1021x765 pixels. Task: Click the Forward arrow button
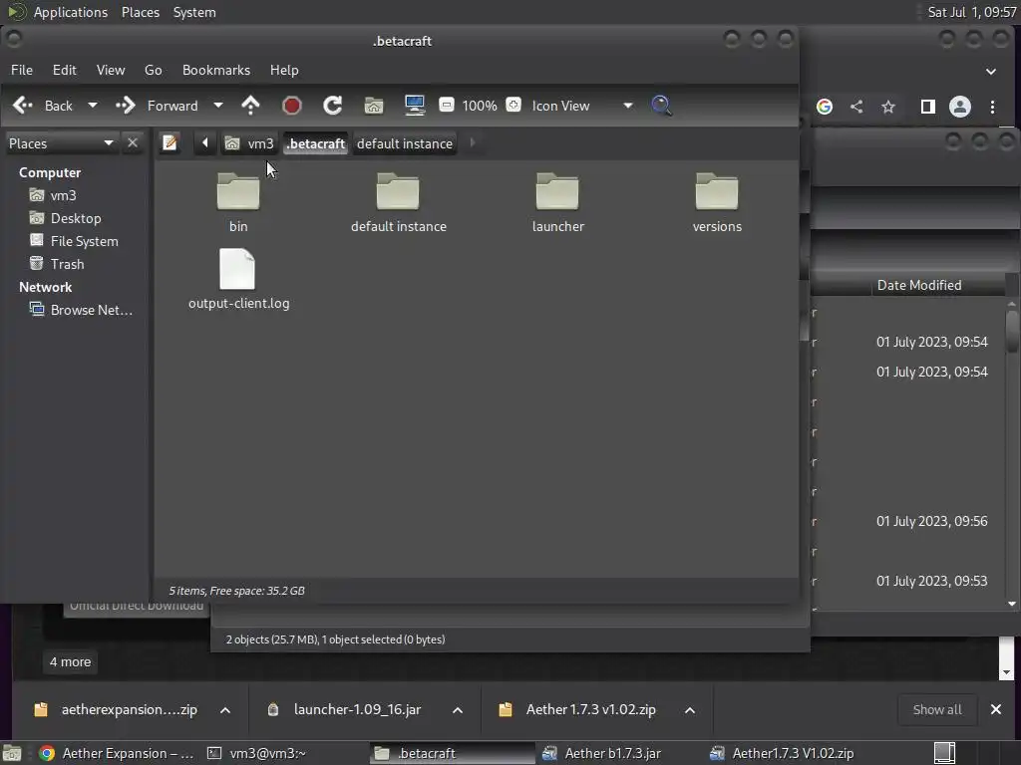[125, 106]
